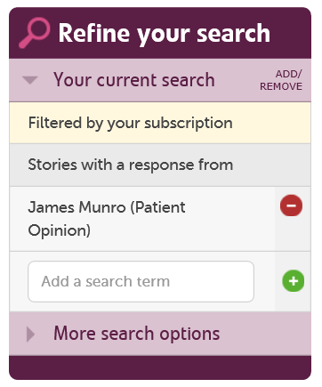Open the More search options heading
Image resolution: width=322 pixels, height=387 pixels.
tap(137, 334)
